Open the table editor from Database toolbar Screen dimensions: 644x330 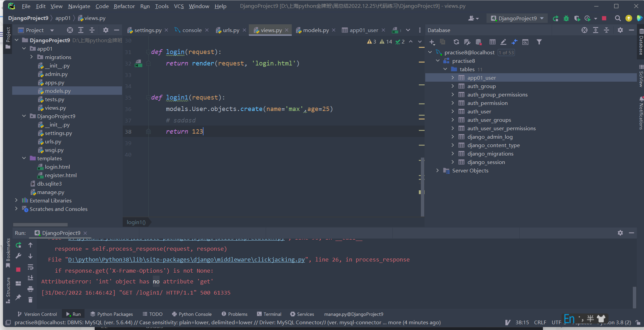tap(493, 42)
